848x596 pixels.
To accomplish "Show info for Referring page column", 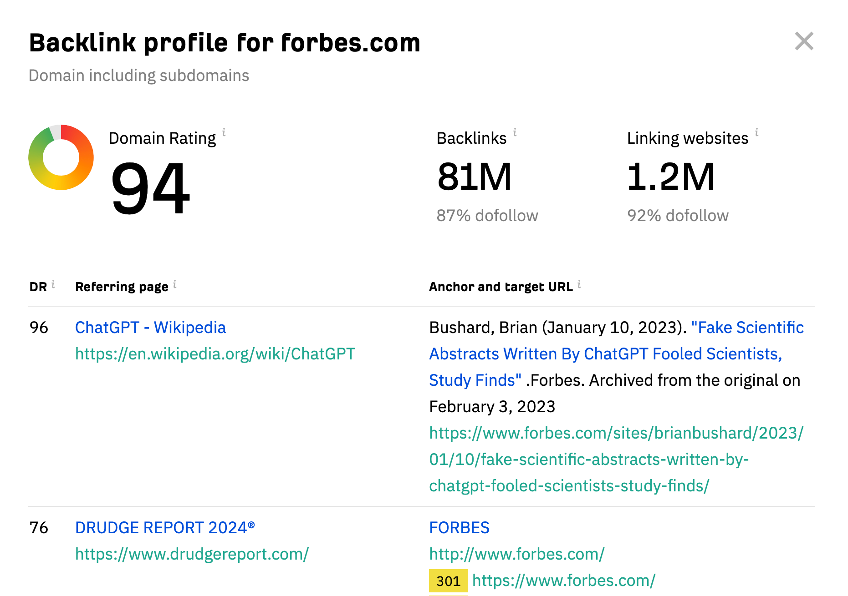I will 175,284.
